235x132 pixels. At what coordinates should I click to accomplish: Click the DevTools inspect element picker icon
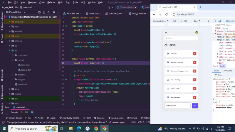point(215,21)
